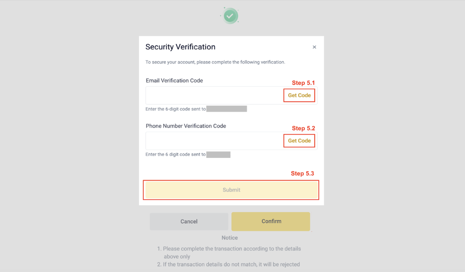Screen dimensions: 465x272
Task: Request email code with Get Code
Action: 299,95
